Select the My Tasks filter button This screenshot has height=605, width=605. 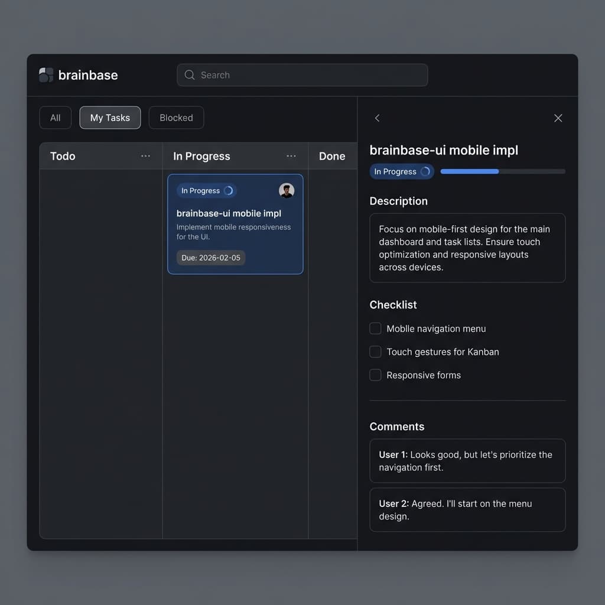[x=110, y=118]
